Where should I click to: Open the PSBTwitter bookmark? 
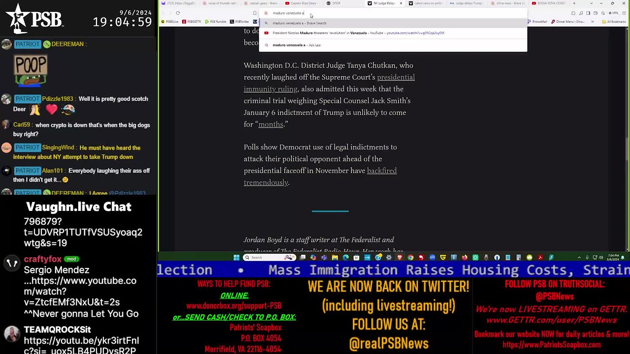point(240,22)
